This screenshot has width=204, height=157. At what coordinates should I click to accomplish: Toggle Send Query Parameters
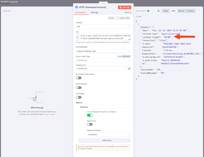[79, 78]
